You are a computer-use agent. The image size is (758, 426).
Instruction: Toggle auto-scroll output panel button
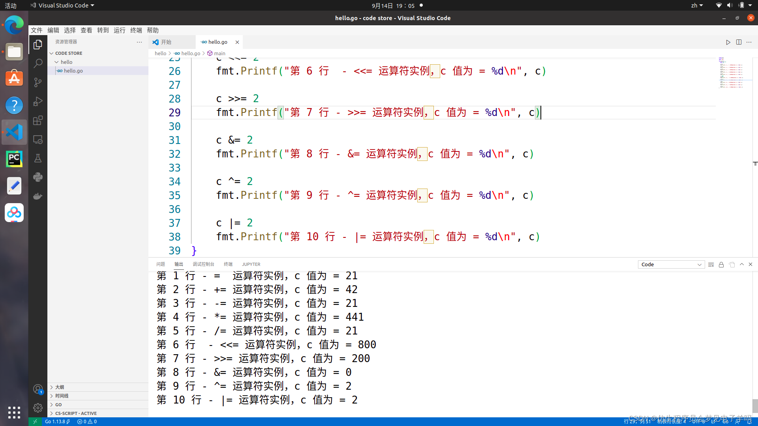pyautogui.click(x=721, y=264)
